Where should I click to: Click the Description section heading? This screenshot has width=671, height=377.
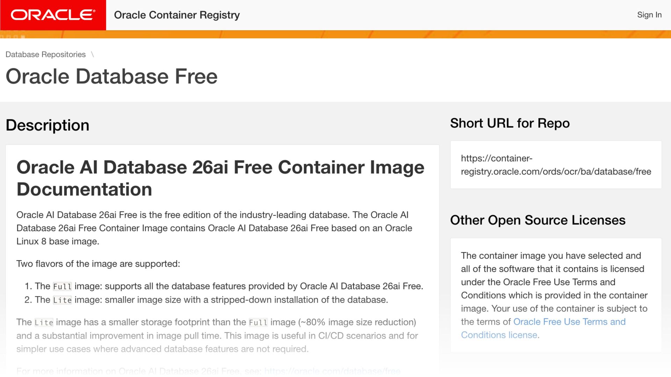point(48,125)
